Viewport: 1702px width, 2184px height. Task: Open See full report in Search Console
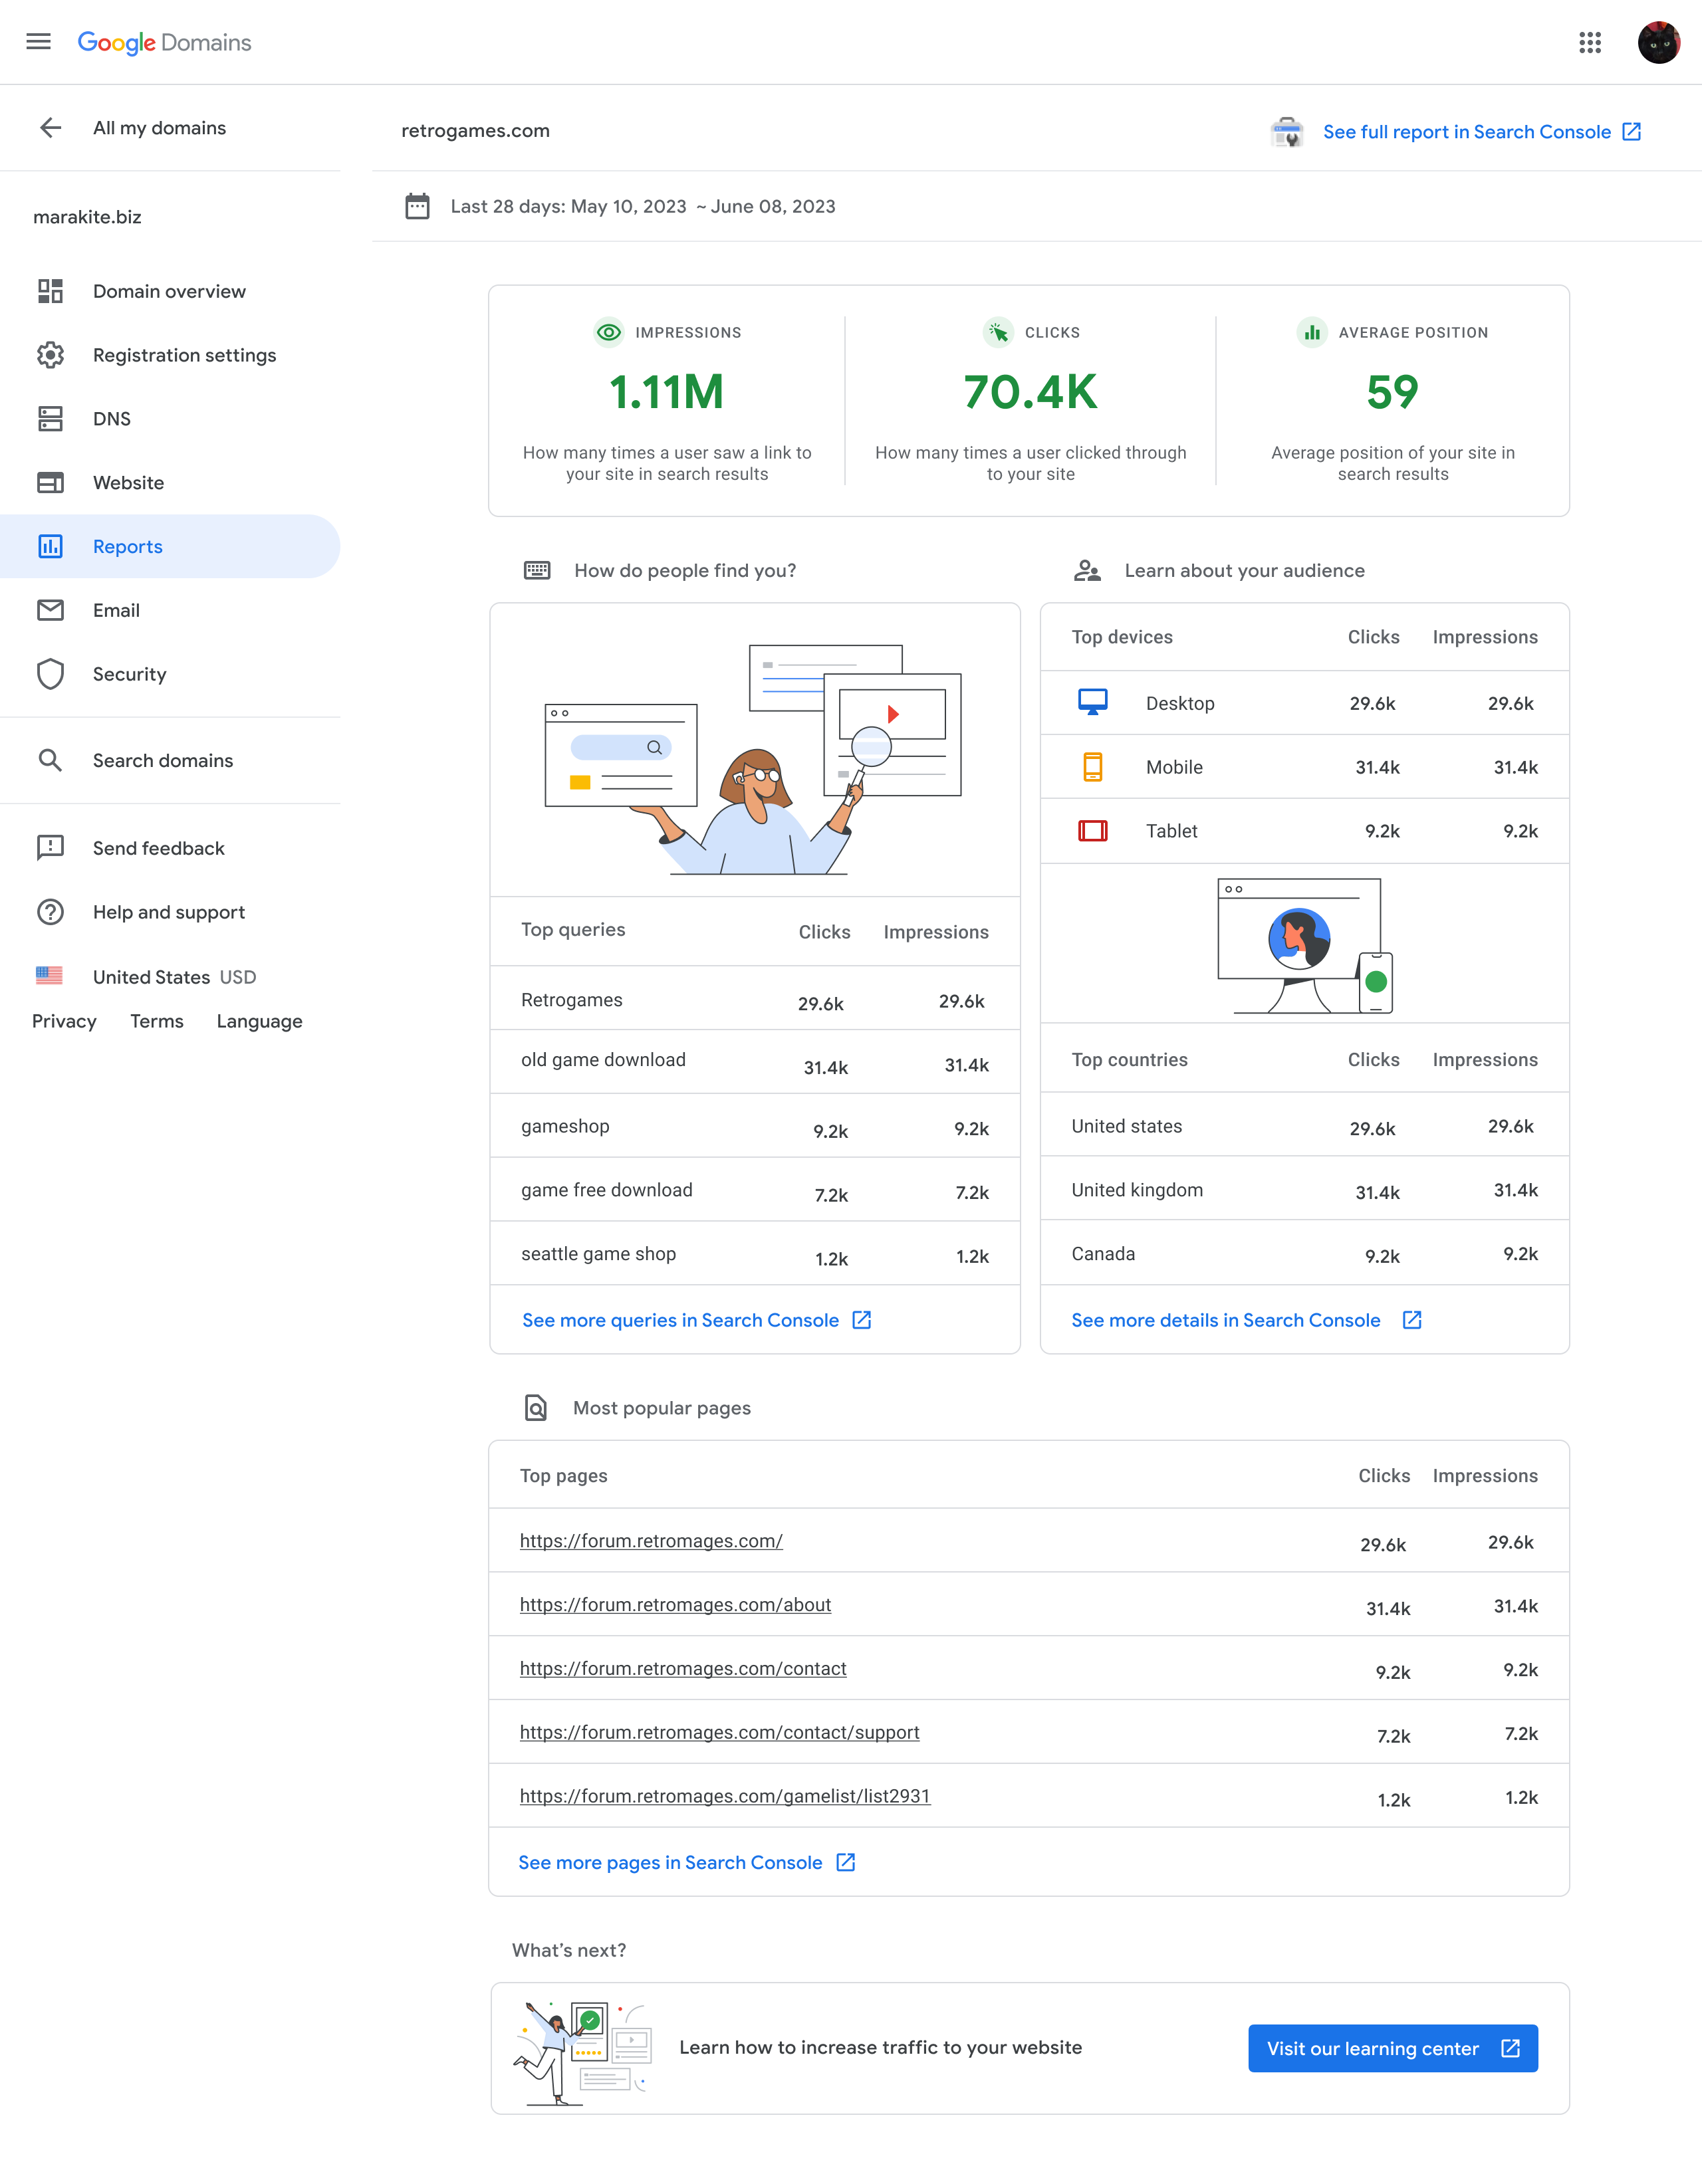pos(1481,132)
